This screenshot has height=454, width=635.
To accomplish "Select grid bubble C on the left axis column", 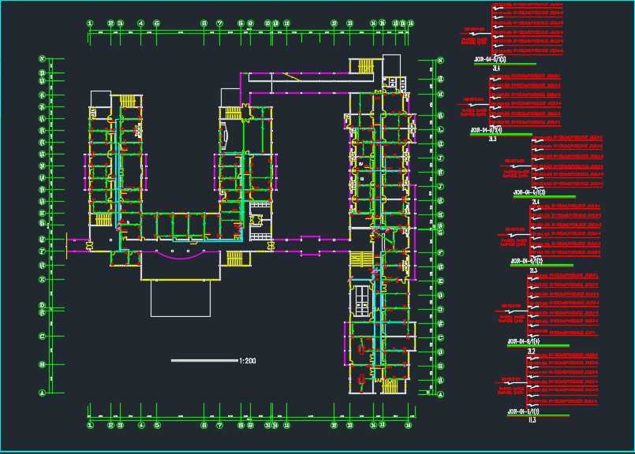I will (x=42, y=337).
